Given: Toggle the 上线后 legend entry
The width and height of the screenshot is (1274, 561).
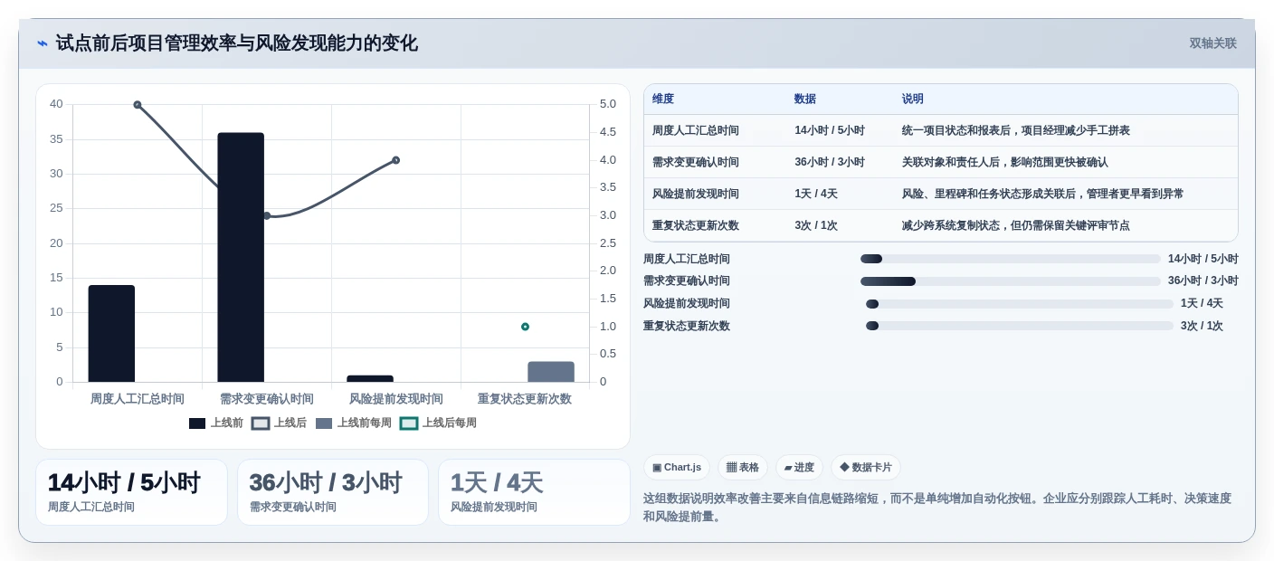Looking at the screenshot, I should (279, 423).
